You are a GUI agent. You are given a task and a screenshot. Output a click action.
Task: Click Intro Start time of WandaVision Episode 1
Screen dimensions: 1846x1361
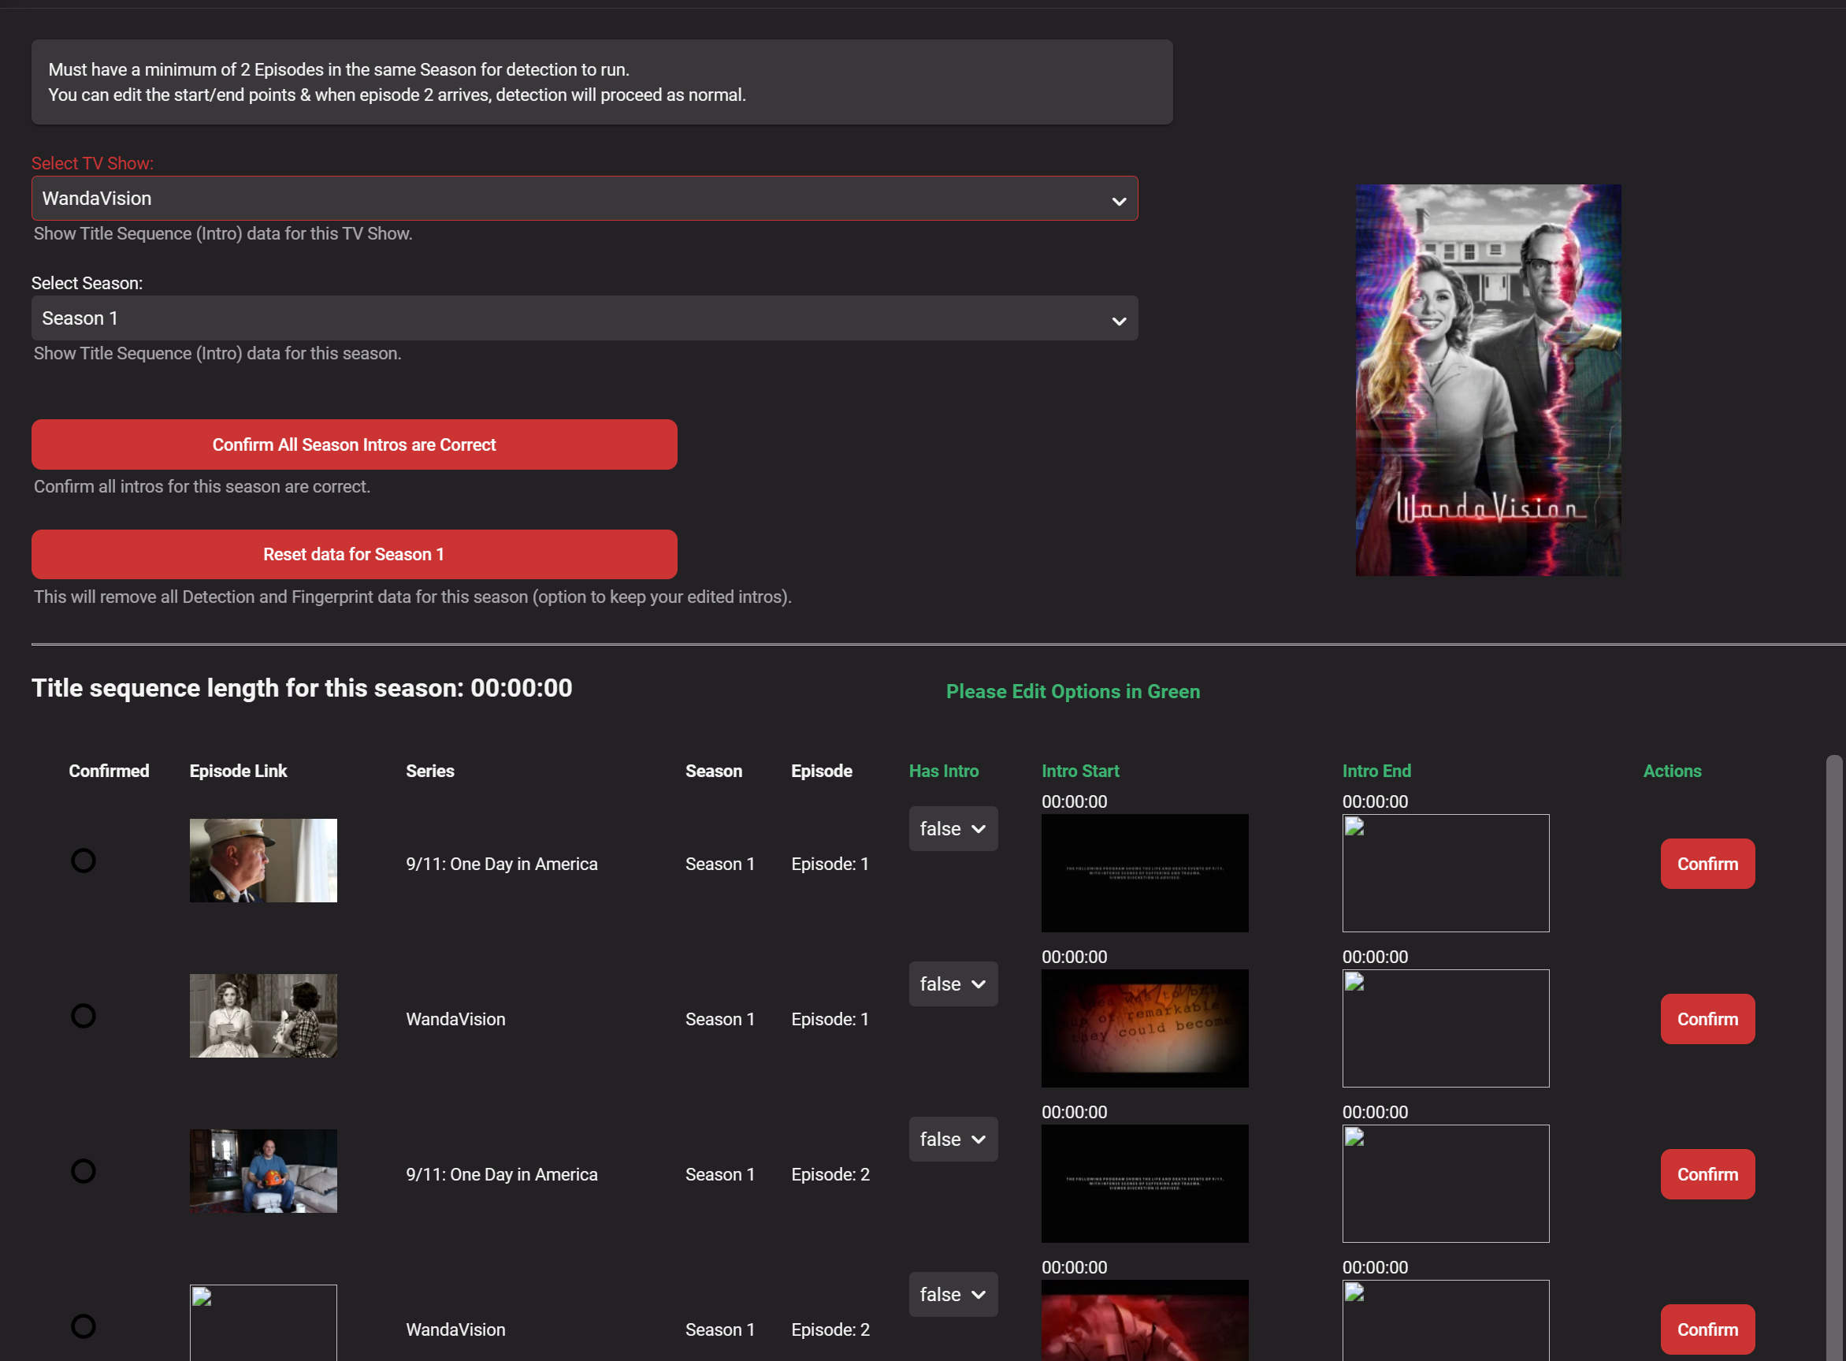1074,958
